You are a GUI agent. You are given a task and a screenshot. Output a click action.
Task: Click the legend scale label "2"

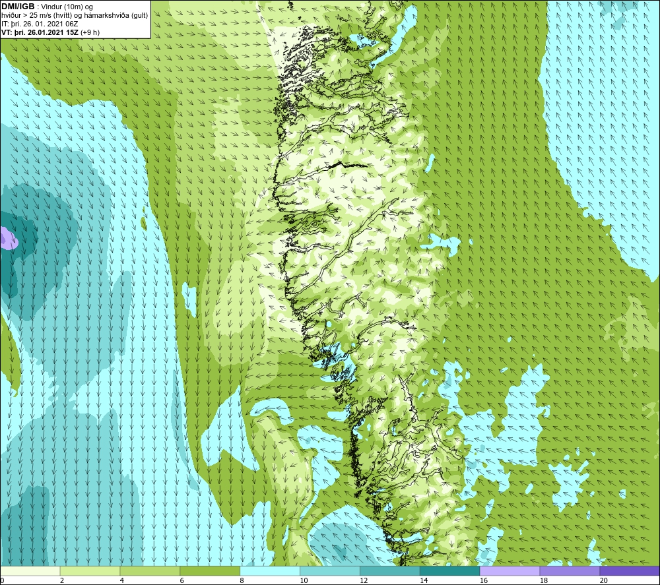tap(62, 581)
